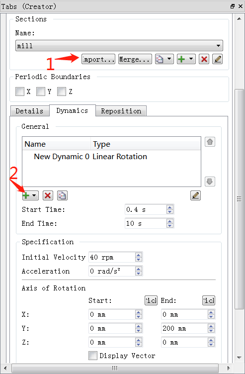Click the Merge sections button
The image size is (245, 374).
point(135,59)
